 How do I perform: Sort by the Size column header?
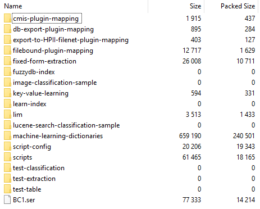pos(195,6)
